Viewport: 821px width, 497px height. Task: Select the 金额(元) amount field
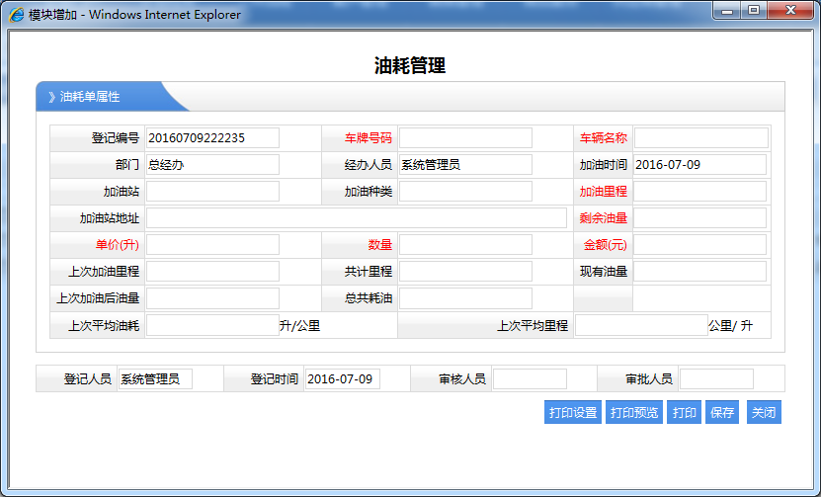coord(700,244)
